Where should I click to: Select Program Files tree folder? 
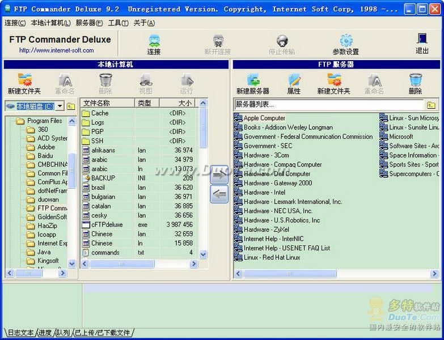39,121
